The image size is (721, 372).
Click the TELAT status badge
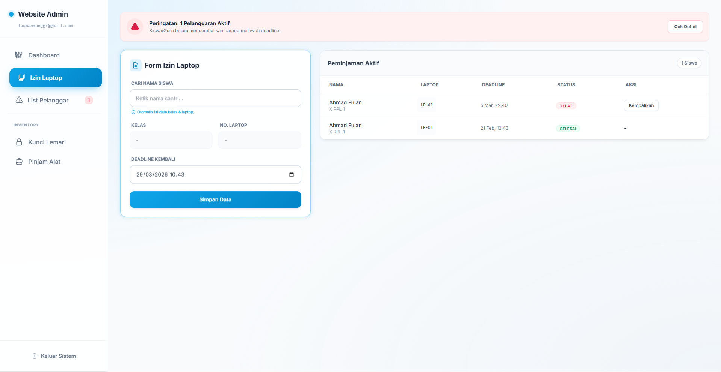click(566, 106)
